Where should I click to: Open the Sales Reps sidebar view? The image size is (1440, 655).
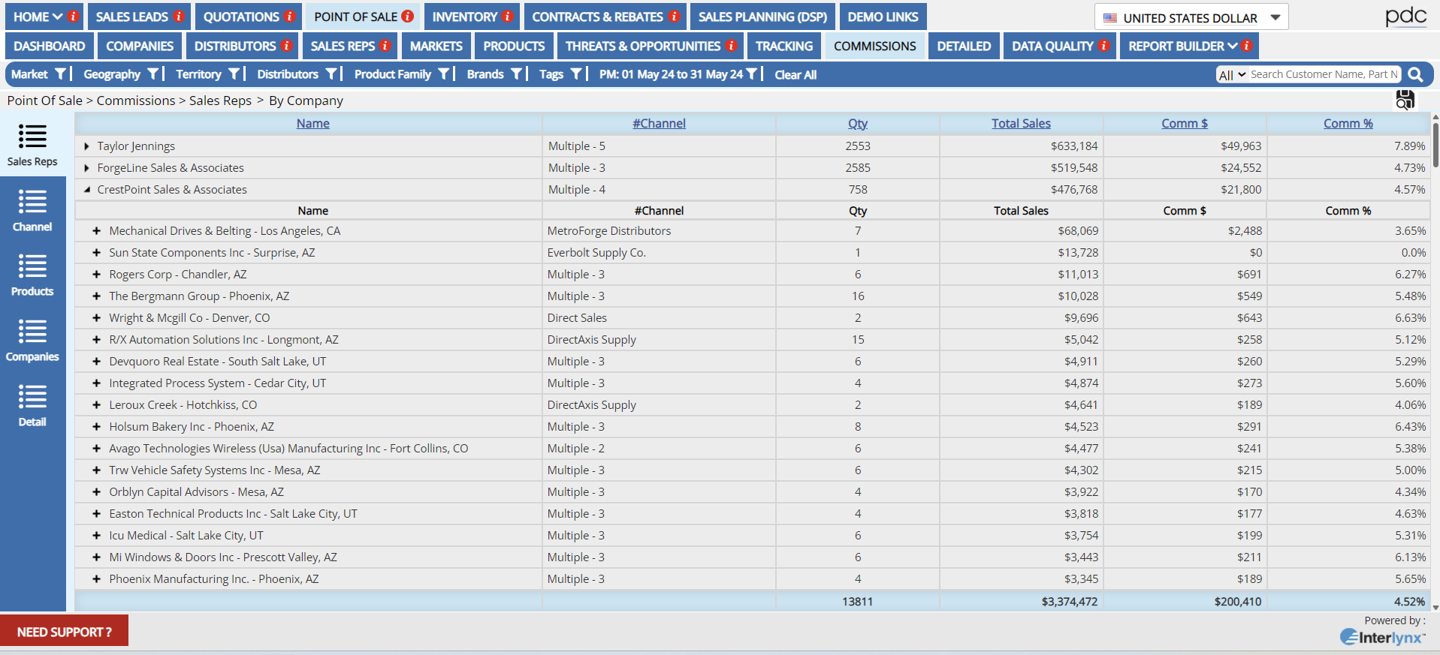pos(32,145)
